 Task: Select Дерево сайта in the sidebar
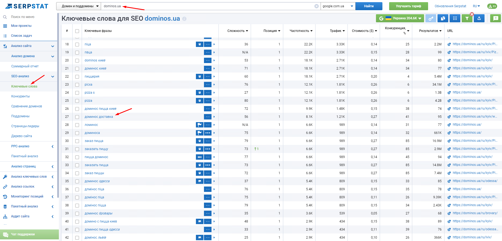point(21,136)
